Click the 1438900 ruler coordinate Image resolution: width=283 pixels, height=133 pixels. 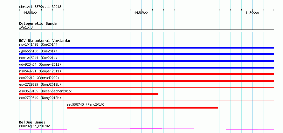point(141,13)
